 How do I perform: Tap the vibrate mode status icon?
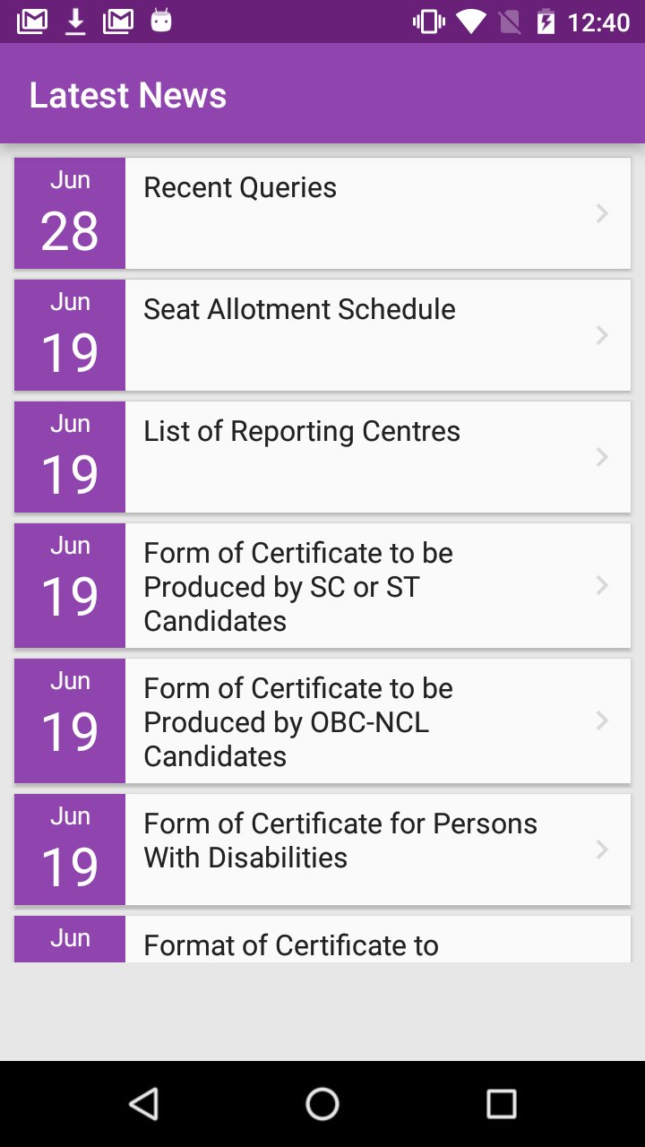pyautogui.click(x=428, y=22)
